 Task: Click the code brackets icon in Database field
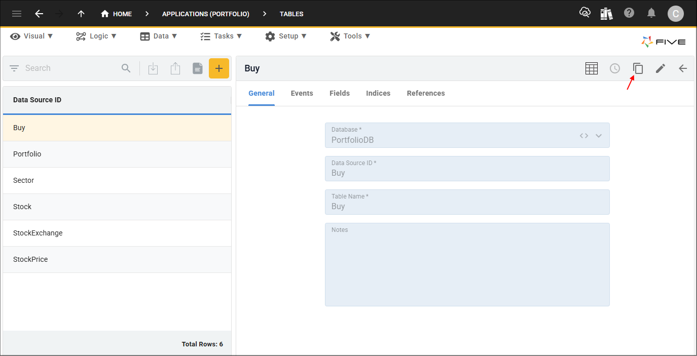[x=584, y=136]
